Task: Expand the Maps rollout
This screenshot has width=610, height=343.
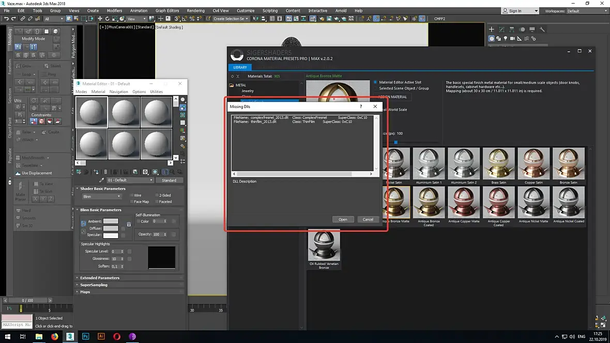Action: point(85,292)
